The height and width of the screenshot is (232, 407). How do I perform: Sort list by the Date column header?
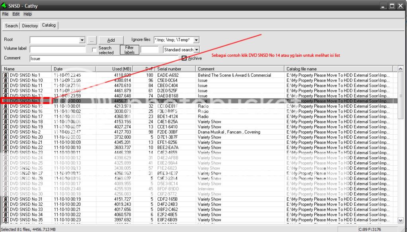pyautogui.click(x=74, y=69)
